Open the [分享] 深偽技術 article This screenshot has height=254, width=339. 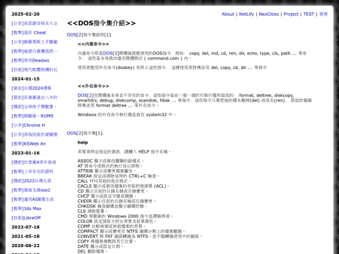pos(35,135)
